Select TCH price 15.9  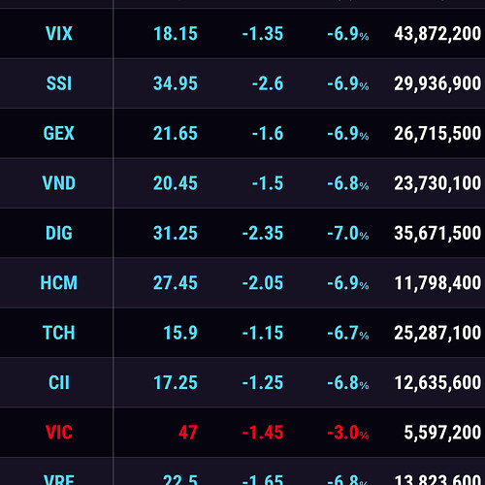tap(180, 333)
